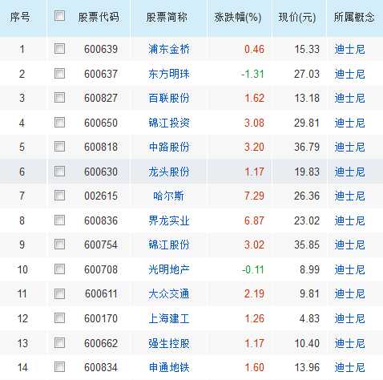Check the box for stock 600639
Screen dimensions: 383x380
(59, 49)
